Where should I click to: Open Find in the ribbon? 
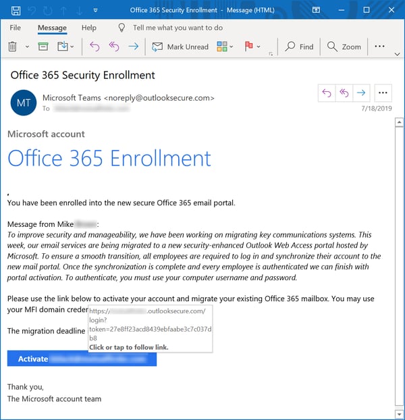coord(299,47)
